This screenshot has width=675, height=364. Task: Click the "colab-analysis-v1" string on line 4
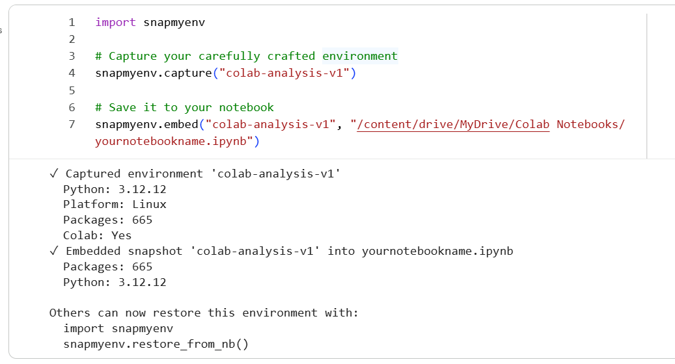(x=284, y=73)
